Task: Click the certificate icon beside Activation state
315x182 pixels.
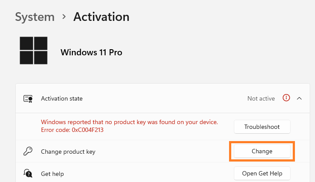Action: [x=28, y=98]
